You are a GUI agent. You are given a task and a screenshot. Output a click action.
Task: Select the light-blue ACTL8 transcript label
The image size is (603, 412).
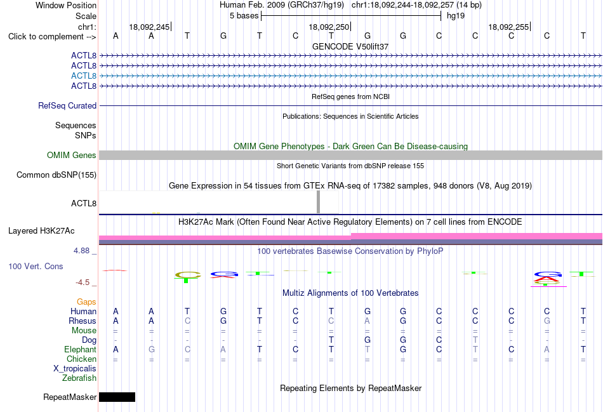pyautogui.click(x=83, y=76)
